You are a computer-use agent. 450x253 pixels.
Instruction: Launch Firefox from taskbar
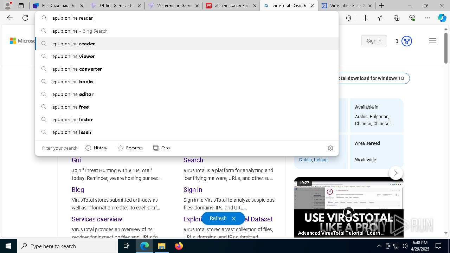(x=179, y=246)
